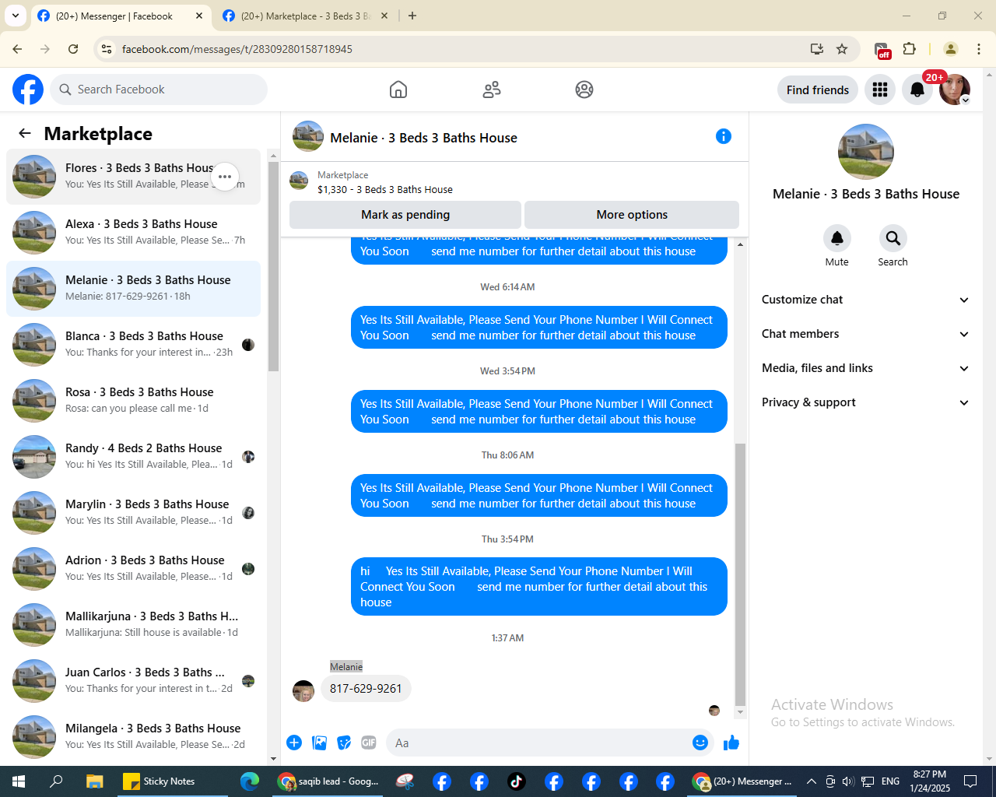Click the 817-629-9261 message bubble
Image resolution: width=996 pixels, height=797 pixels.
366,689
